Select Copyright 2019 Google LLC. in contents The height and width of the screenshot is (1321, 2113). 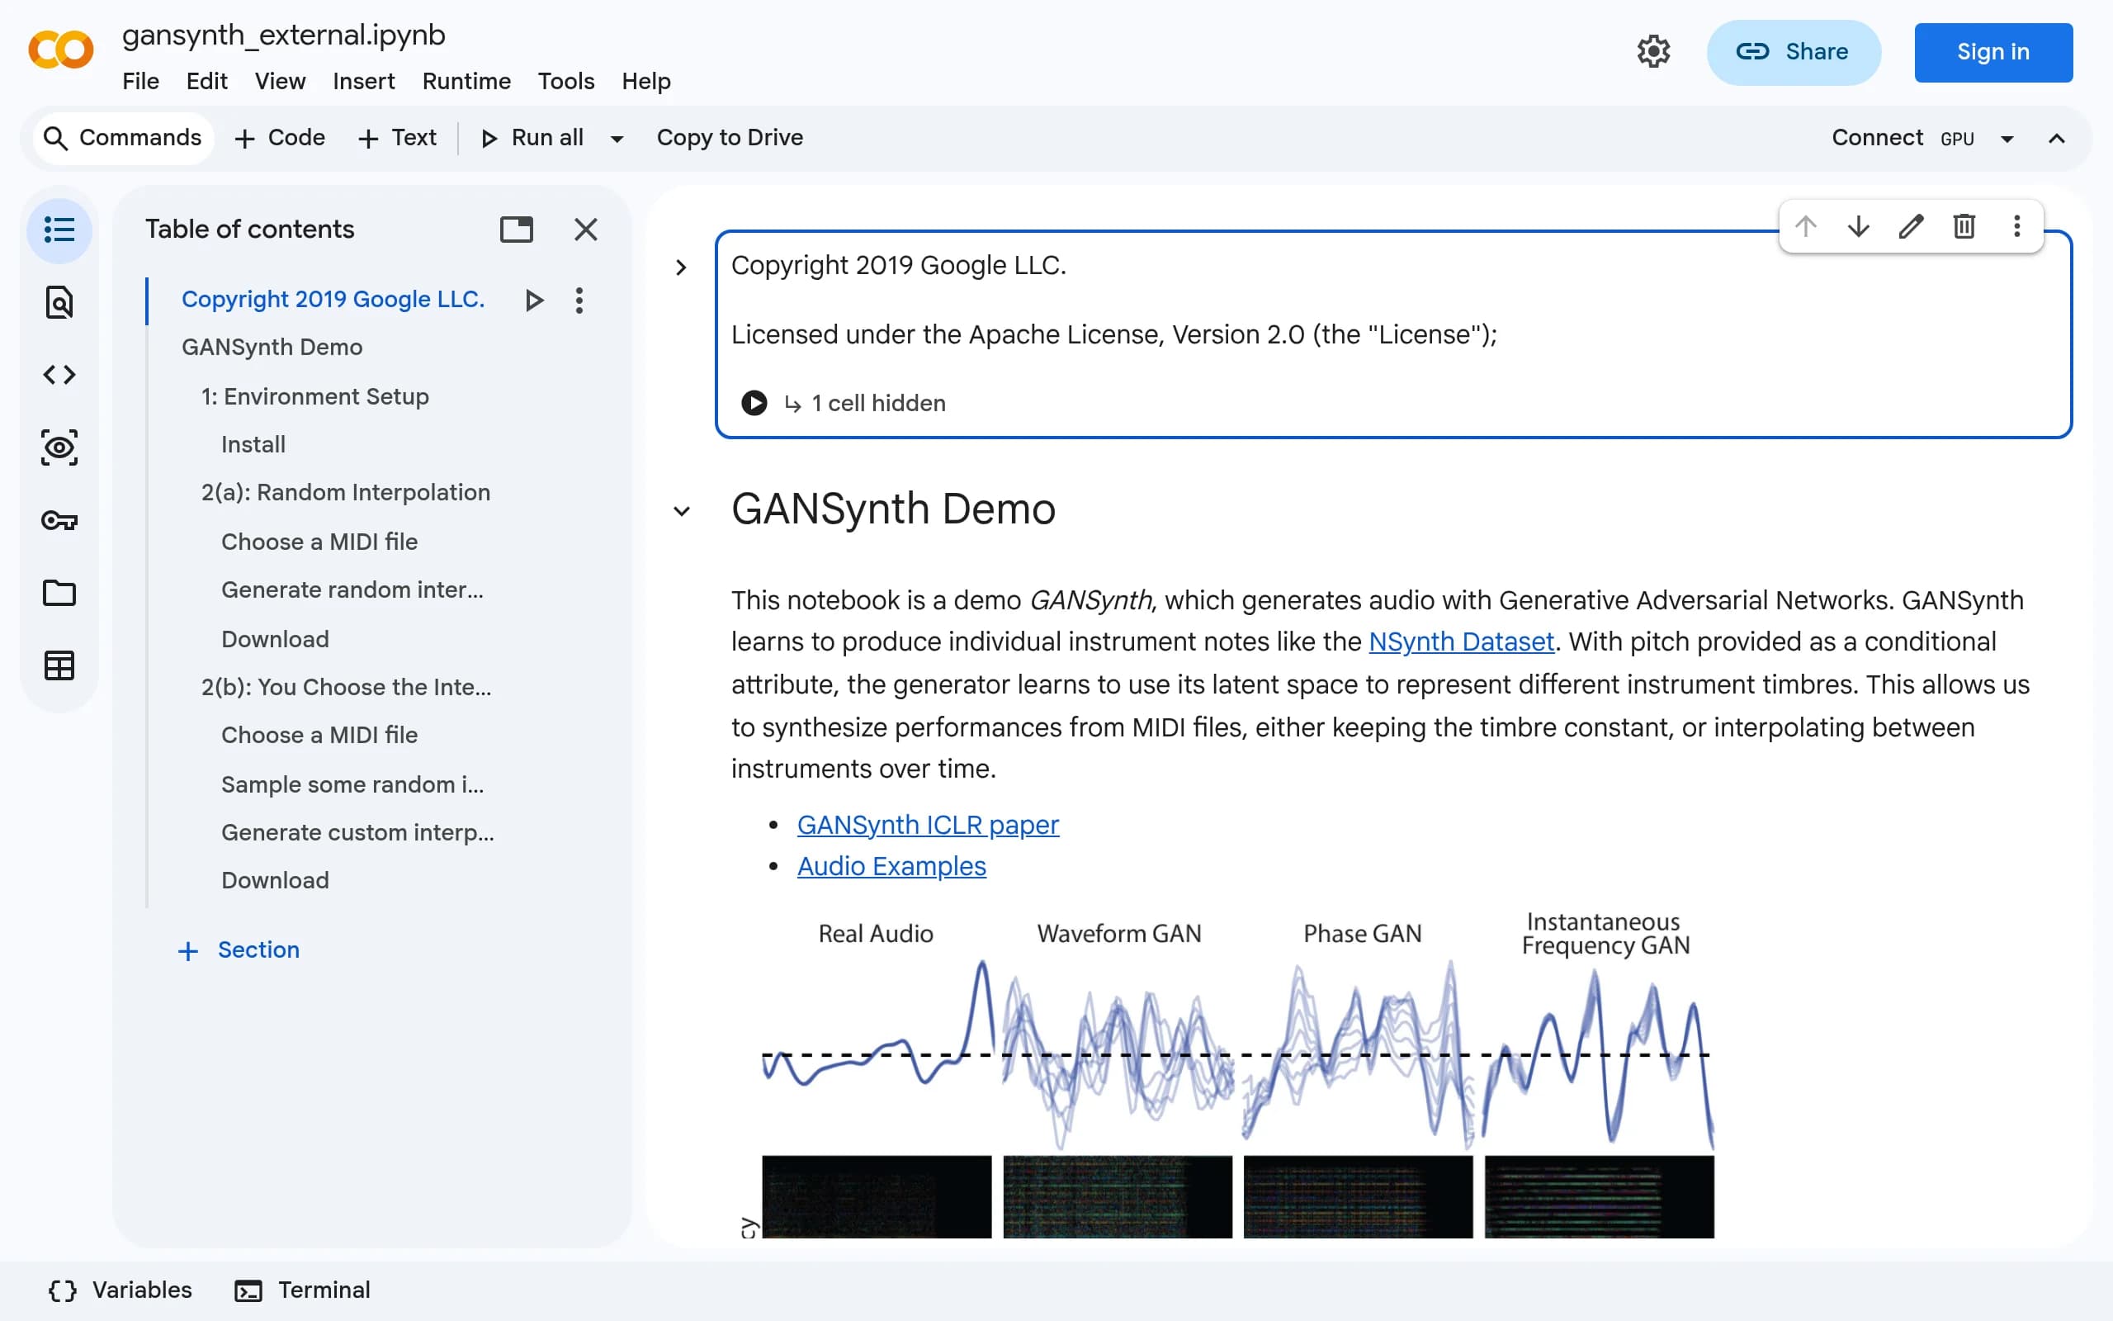pyautogui.click(x=333, y=300)
